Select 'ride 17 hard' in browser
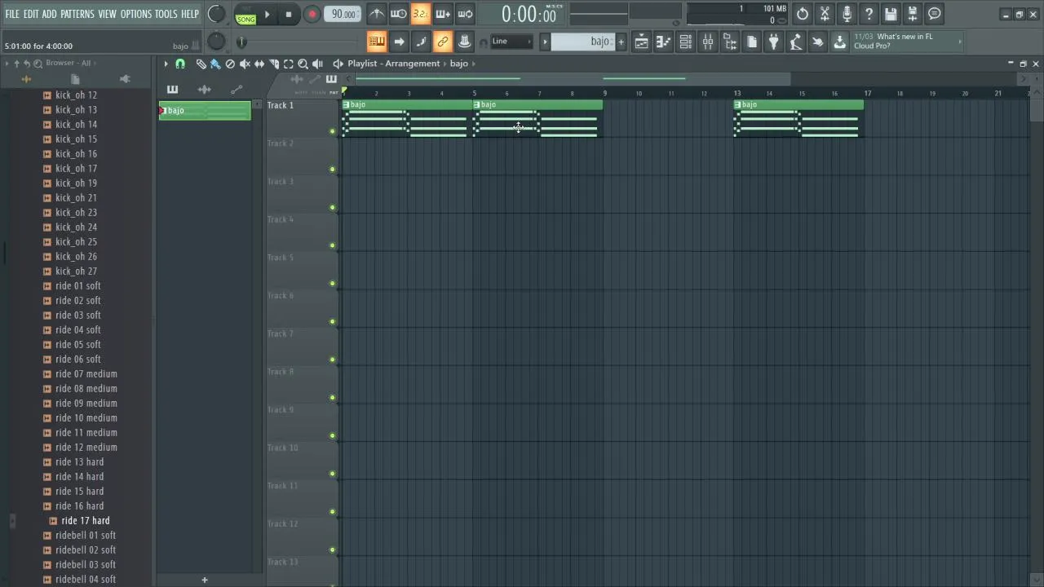This screenshot has height=587, width=1044. pyautogui.click(x=85, y=521)
